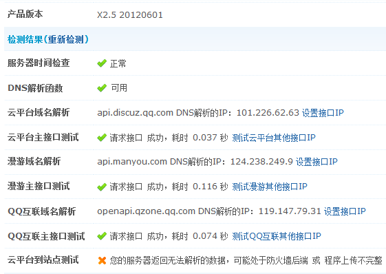Click the IP address 124.238.249.9
The height and width of the screenshot is (274, 386).
point(261,162)
